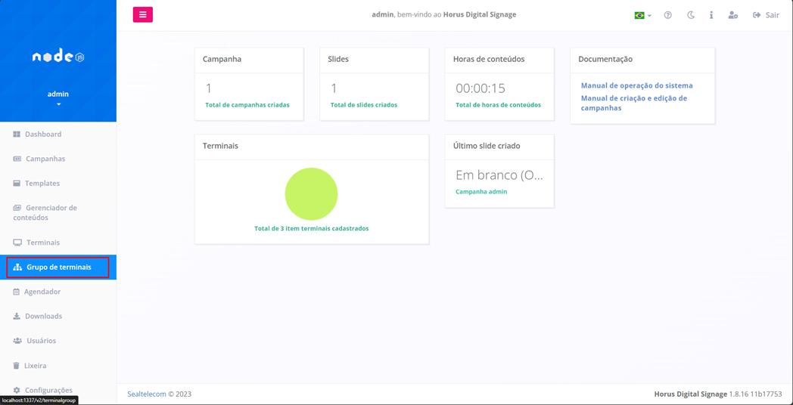Open the Lixeira trash icon
The width and height of the screenshot is (793, 405).
pos(17,366)
